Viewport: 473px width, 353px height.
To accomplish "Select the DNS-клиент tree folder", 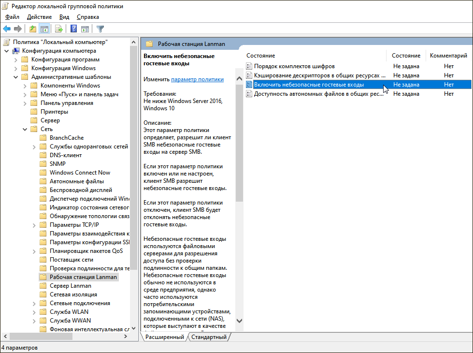I will point(65,155).
